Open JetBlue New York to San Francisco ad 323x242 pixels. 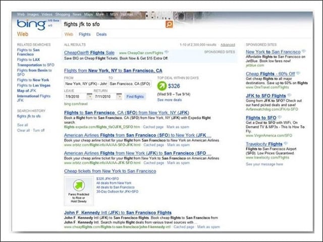273,52
